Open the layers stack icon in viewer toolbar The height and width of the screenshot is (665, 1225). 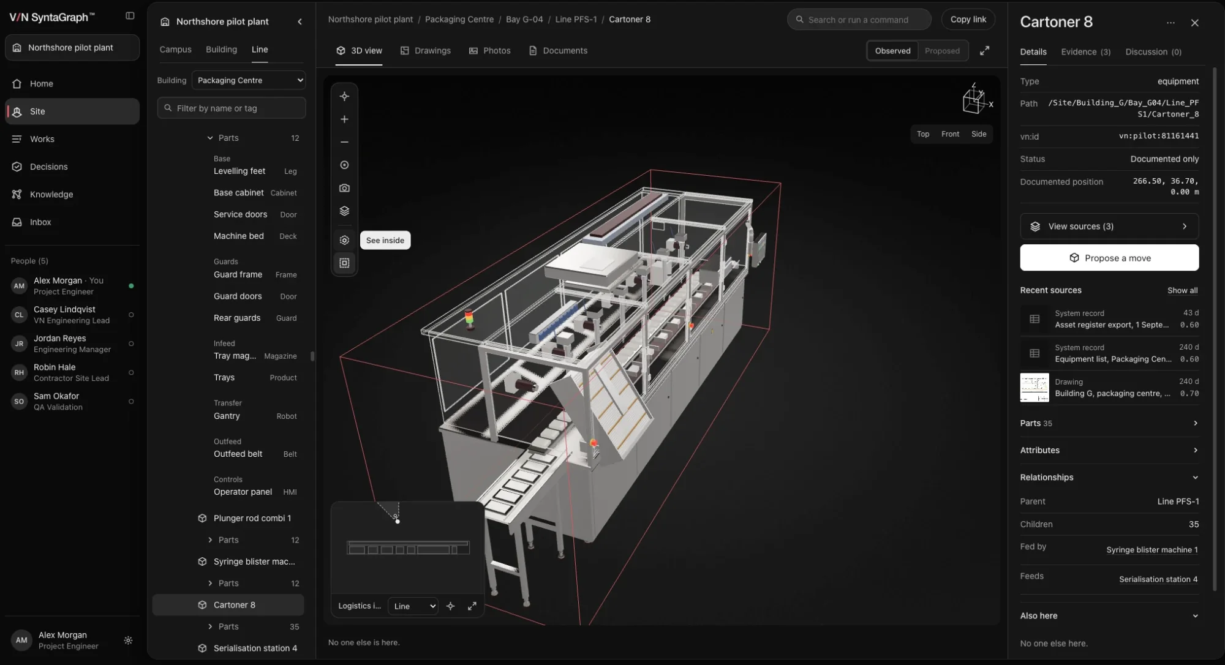point(344,211)
